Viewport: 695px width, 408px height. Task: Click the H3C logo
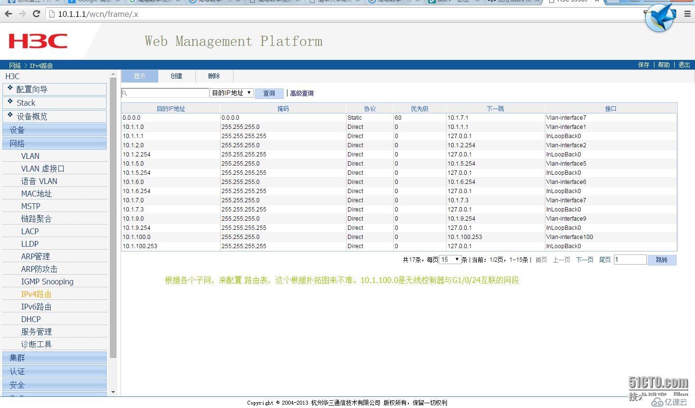(x=38, y=41)
